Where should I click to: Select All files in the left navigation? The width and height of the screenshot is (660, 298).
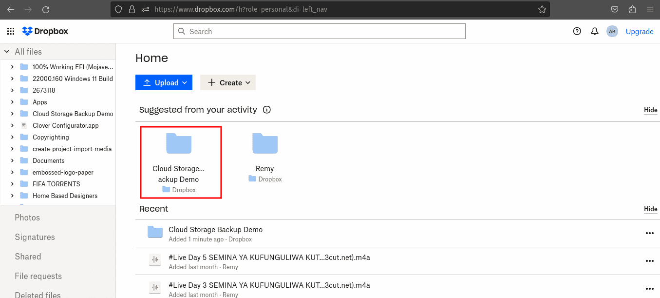28,52
